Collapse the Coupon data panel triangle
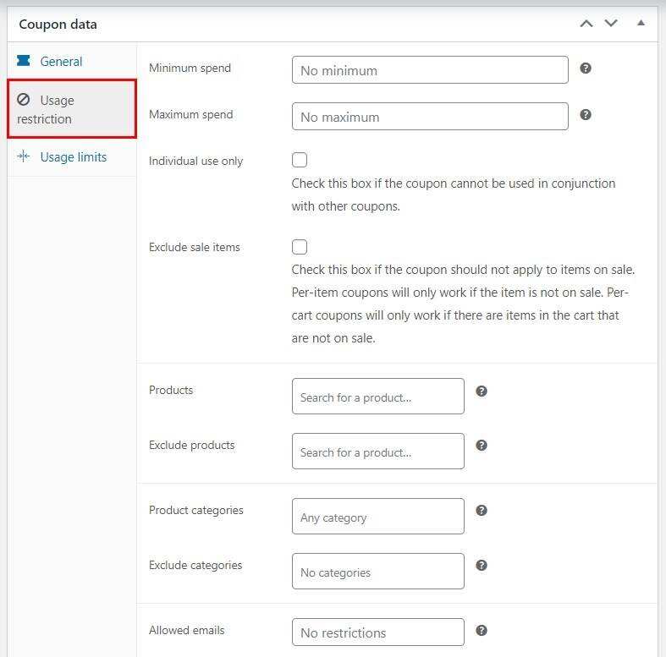This screenshot has height=657, width=666. (x=641, y=23)
